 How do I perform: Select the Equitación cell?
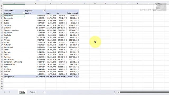tap(14, 33)
